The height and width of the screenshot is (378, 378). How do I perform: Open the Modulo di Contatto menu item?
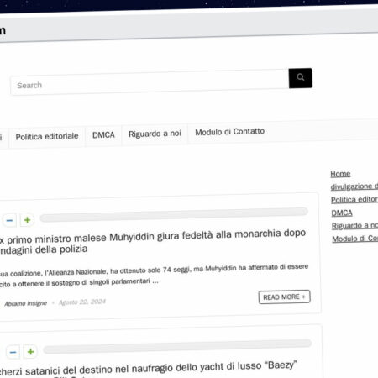click(229, 132)
